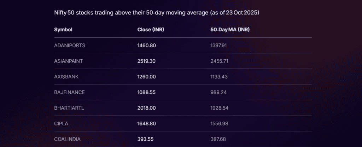This screenshot has width=362, height=147.
Task: Click the Symbol column header
Action: (x=63, y=30)
